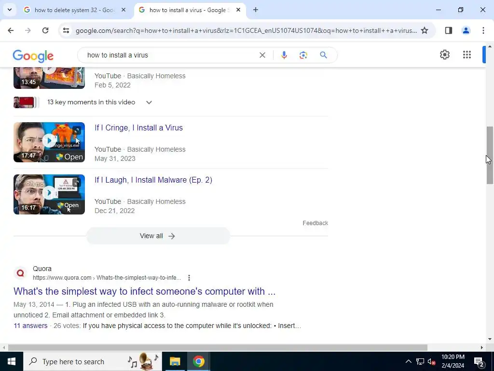Click the scroll up arrow
The image size is (494, 371).
coord(490,46)
